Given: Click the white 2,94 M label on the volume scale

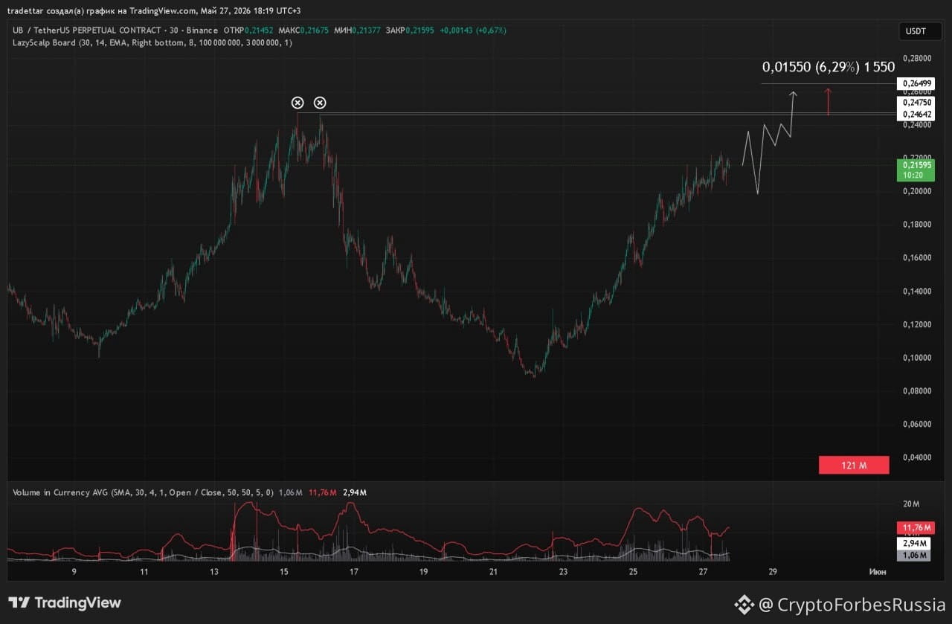Looking at the screenshot, I should 916,544.
